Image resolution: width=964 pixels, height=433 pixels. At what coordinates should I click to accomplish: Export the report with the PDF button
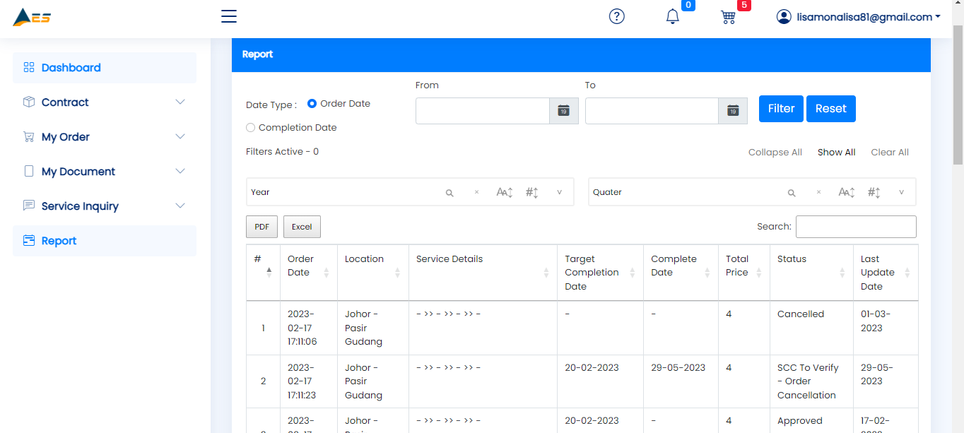pyautogui.click(x=261, y=227)
